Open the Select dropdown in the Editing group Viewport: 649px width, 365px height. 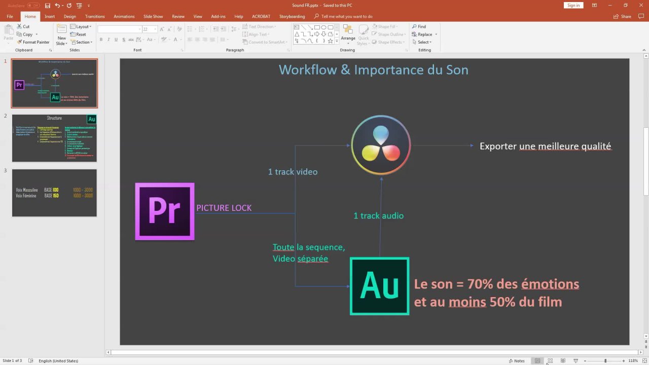point(424,42)
